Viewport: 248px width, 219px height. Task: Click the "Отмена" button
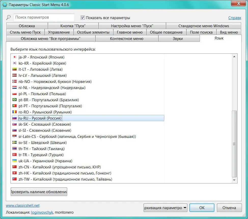pyautogui.click(x=229, y=208)
